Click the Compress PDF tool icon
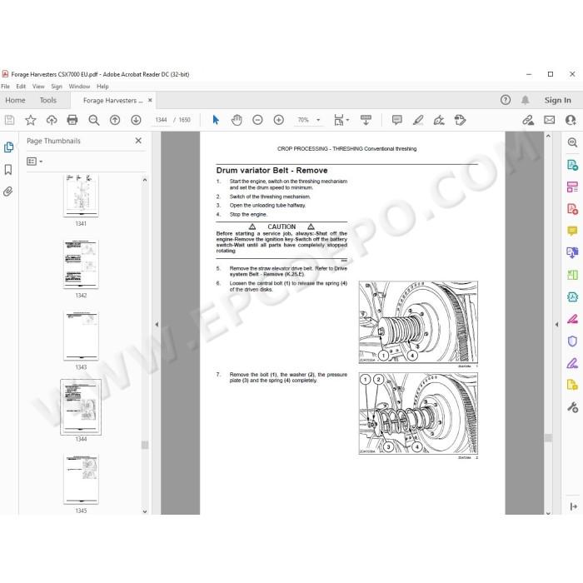 [x=572, y=297]
